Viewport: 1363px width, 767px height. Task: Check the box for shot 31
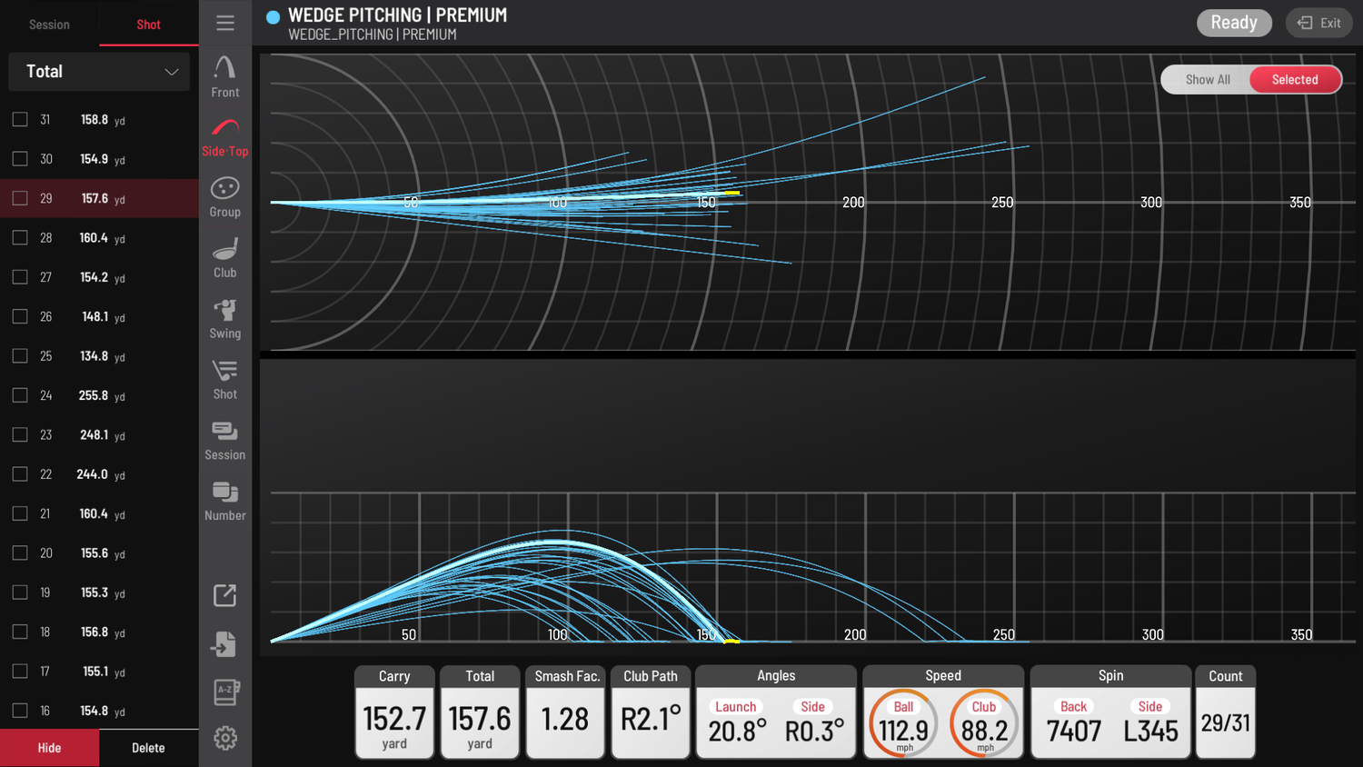pos(20,119)
